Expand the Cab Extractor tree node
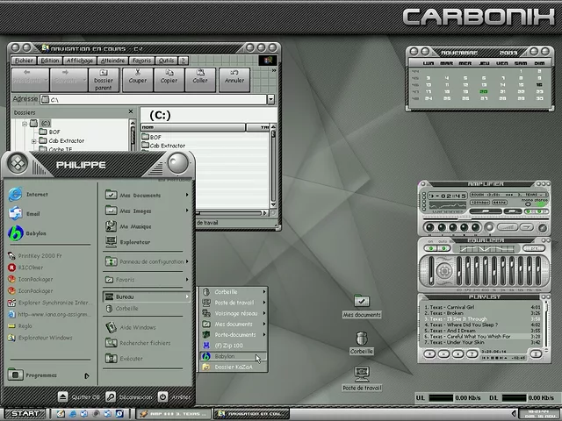Screen dimensions: 562x421 point(33,141)
